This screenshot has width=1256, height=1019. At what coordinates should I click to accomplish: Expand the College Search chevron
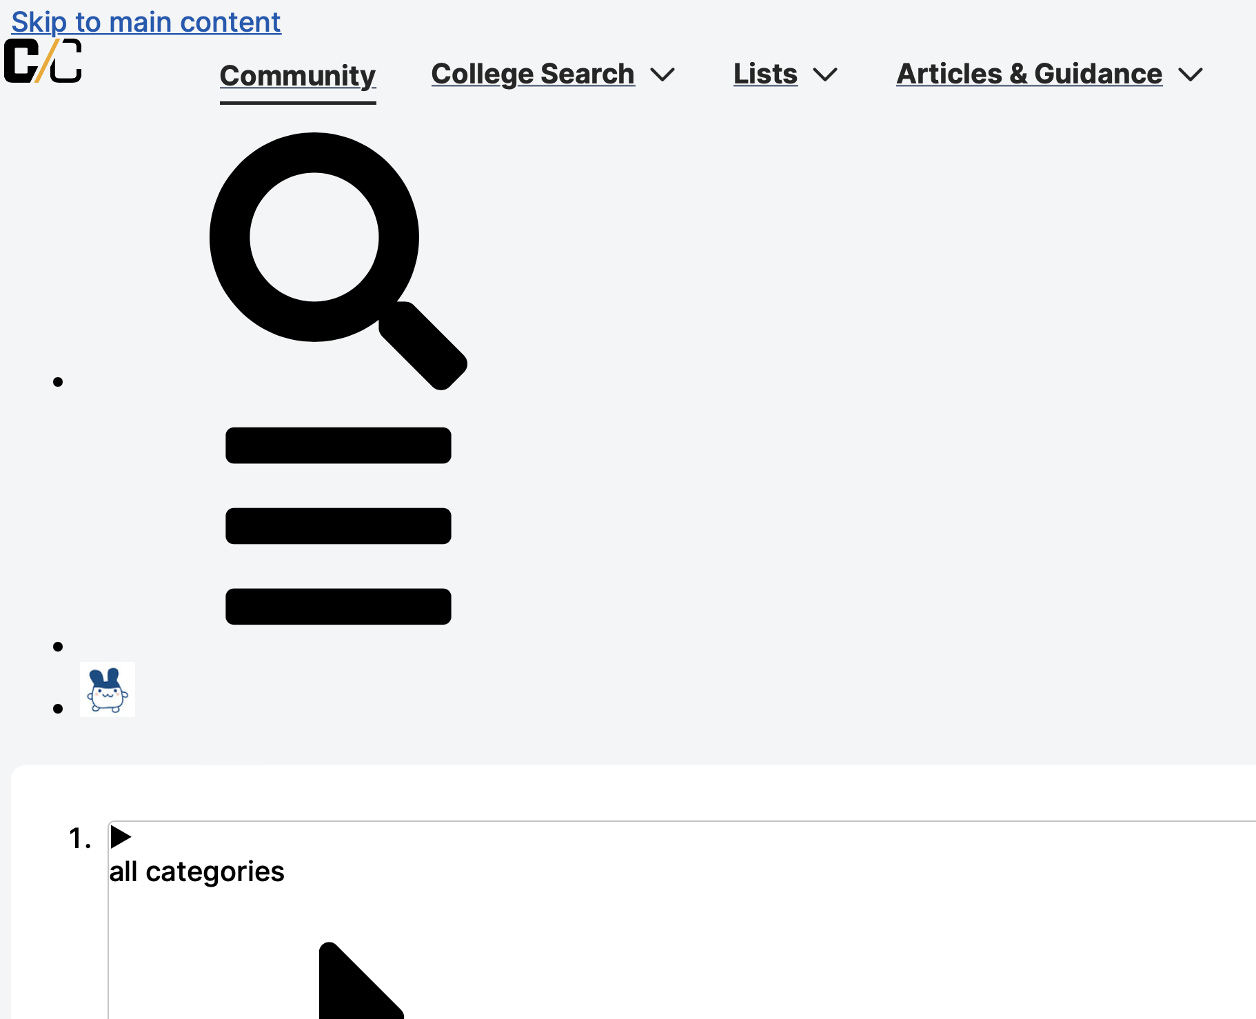[x=662, y=74]
